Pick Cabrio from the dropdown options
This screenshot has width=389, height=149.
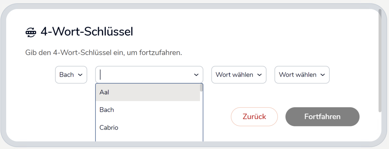[x=147, y=128]
